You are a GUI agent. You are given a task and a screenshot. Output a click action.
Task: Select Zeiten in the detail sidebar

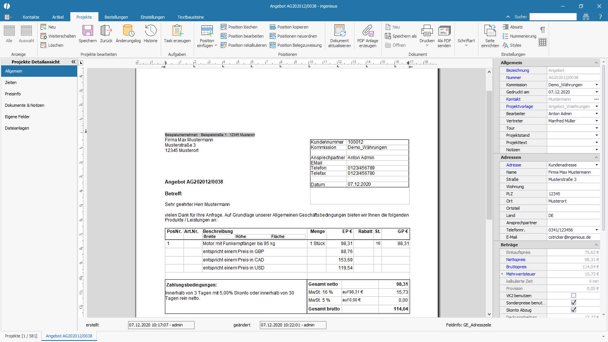[39, 82]
